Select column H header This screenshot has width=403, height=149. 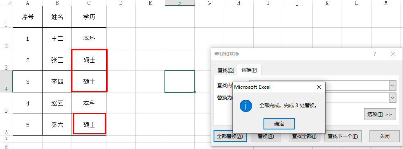[x=239, y=3]
